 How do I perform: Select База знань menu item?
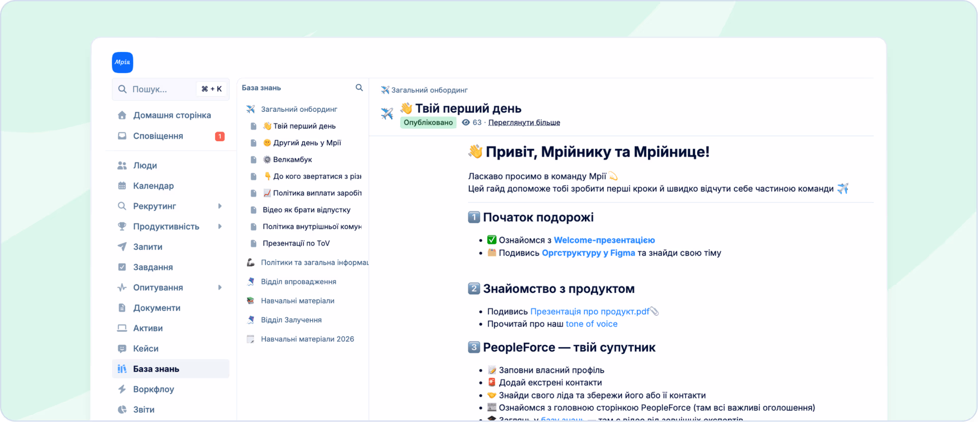171,369
